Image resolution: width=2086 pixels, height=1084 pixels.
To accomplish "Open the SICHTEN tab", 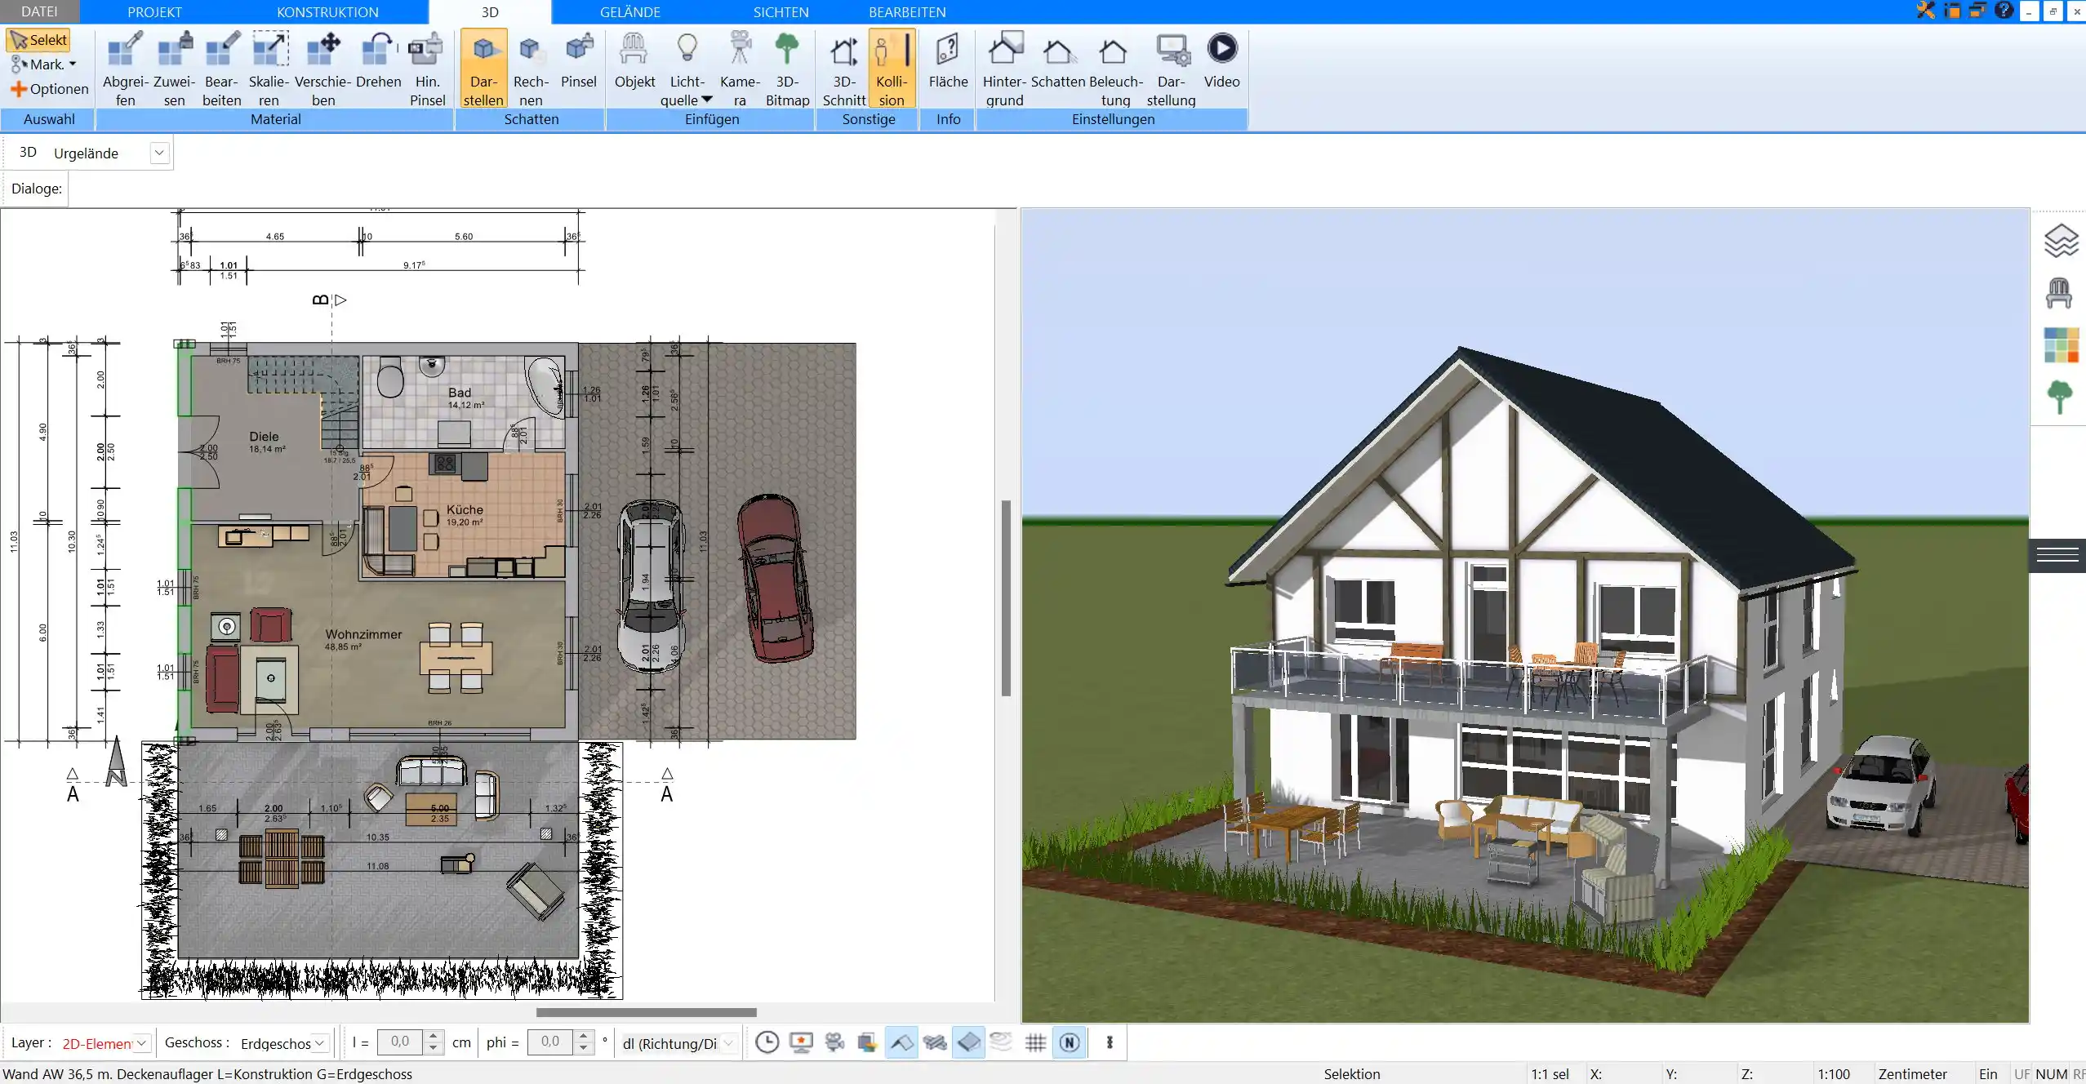I will coord(781,12).
